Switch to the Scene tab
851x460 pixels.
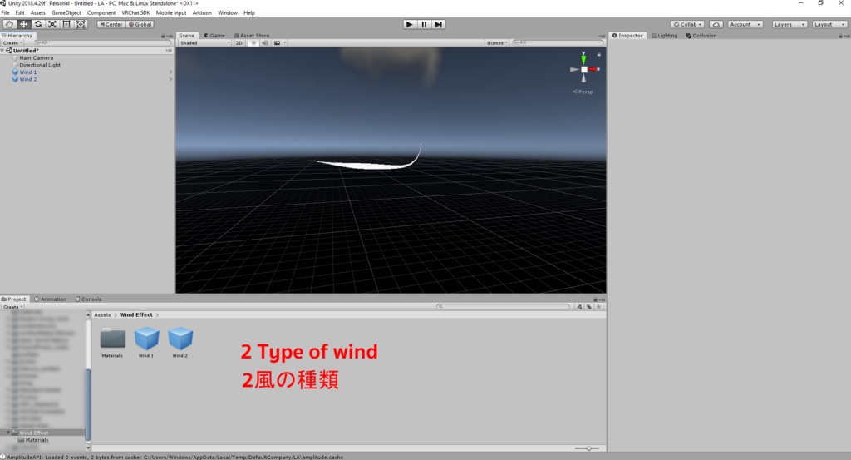(187, 35)
